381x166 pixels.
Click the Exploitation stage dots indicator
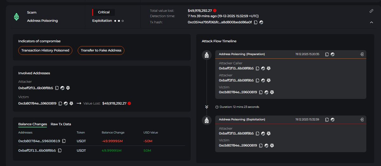point(119,21)
